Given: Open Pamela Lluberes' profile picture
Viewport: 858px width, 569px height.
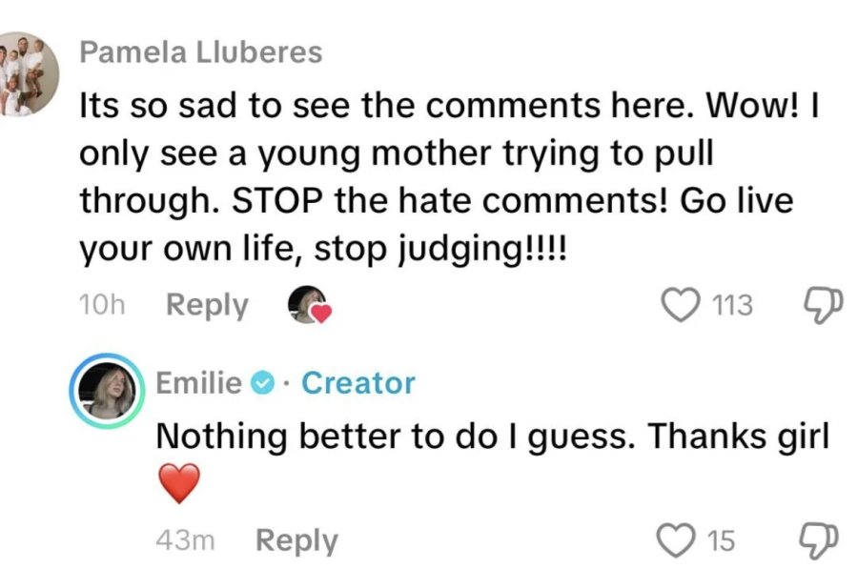Looking at the screenshot, I should click(x=28, y=73).
